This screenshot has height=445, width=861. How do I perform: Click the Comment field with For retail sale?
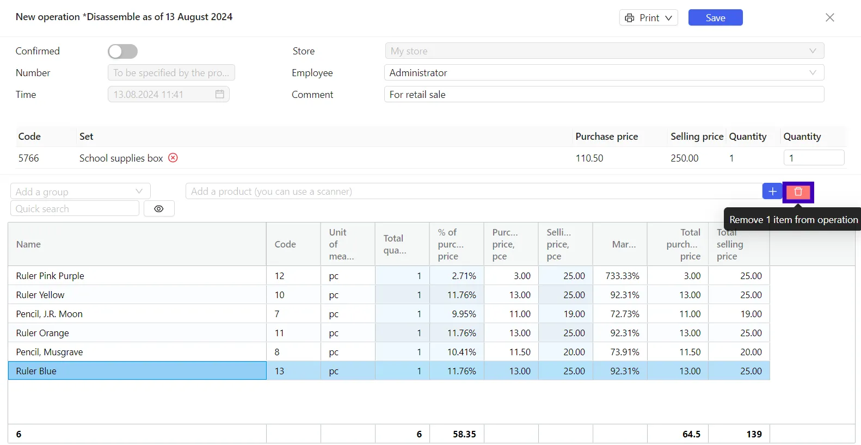tap(604, 94)
